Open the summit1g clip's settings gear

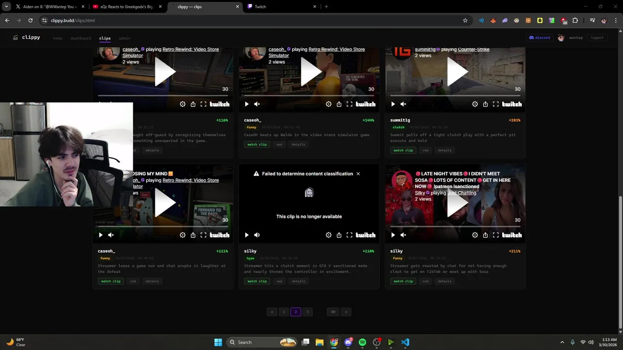click(475, 104)
